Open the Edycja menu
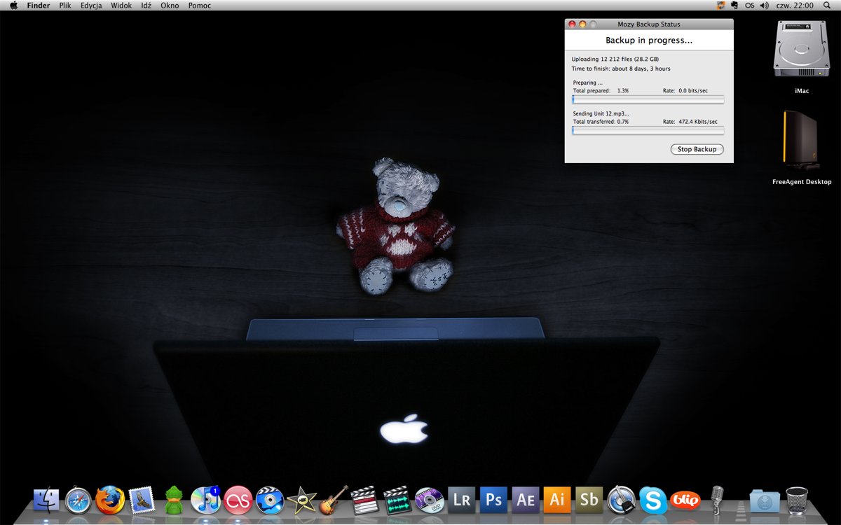Screen dimensions: 841x525 point(91,6)
